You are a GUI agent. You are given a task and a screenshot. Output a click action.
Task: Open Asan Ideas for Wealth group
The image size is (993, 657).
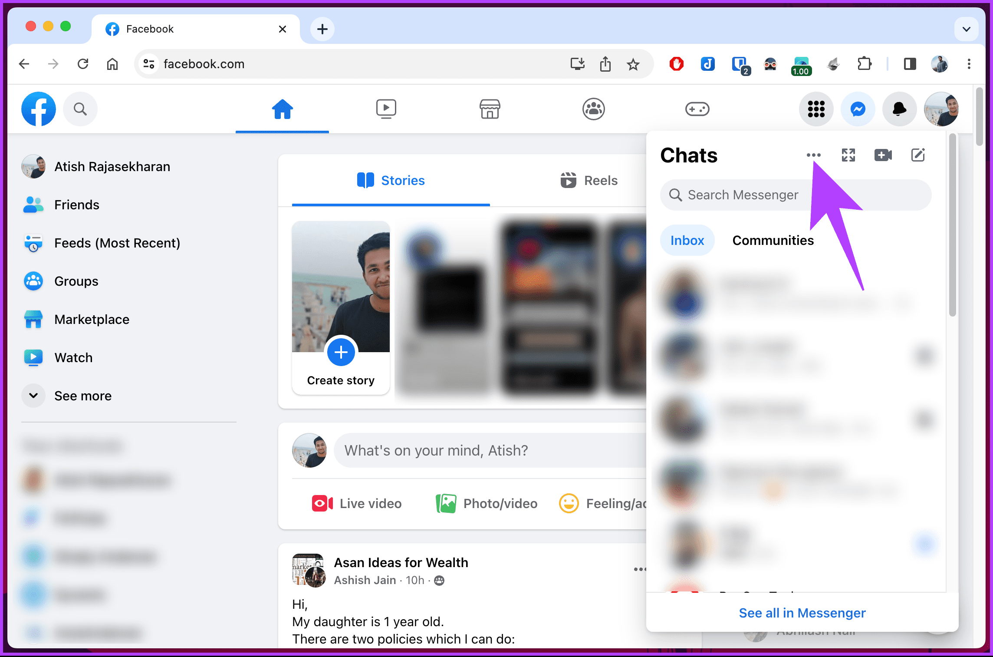click(x=401, y=562)
